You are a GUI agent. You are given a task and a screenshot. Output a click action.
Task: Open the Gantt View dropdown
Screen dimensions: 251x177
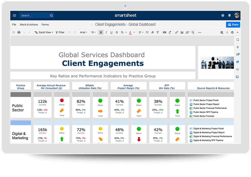[44, 32]
